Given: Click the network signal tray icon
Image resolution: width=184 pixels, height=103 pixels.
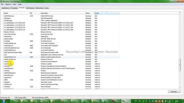Looking at the screenshot, I should point(169,101).
